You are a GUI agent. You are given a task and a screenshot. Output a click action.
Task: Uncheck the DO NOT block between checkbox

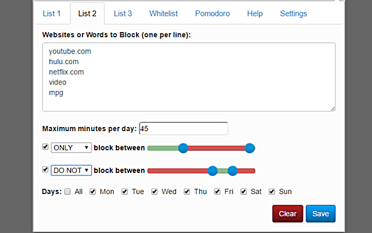[x=46, y=170]
